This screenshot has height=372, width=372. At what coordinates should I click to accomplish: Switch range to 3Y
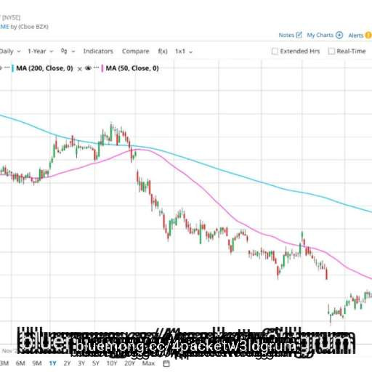pos(81,363)
